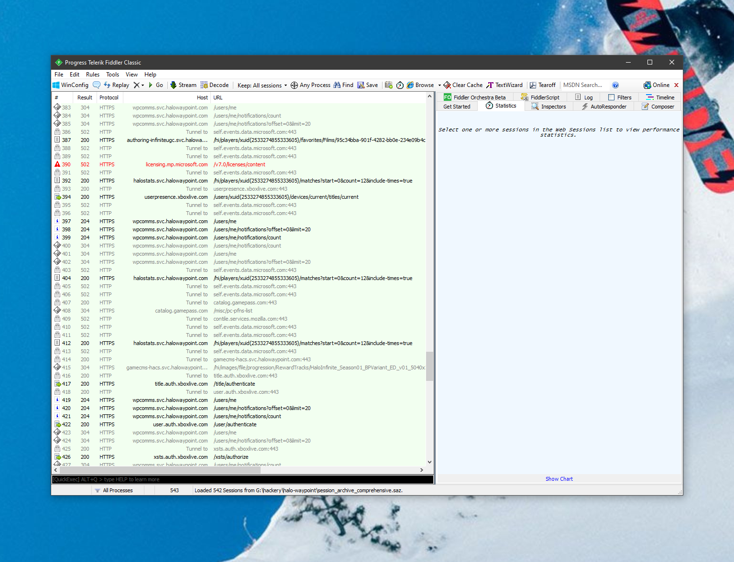The width and height of the screenshot is (734, 562).
Task: Click the Online status indicator
Action: [657, 85]
